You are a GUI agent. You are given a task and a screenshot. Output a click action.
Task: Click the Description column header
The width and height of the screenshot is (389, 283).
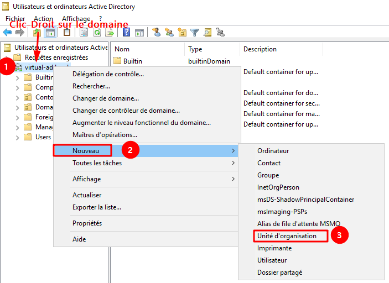click(260, 49)
